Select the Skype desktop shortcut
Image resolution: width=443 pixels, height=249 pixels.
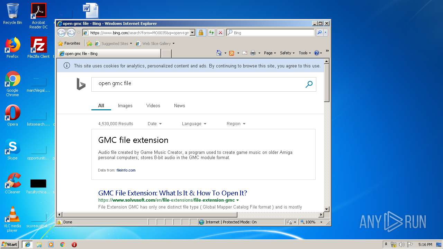(x=12, y=149)
